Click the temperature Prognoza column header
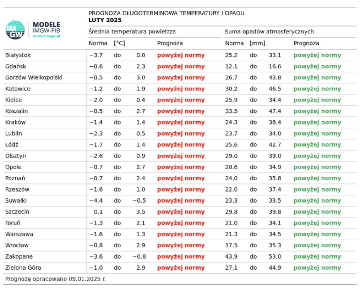This screenshot has height=292, width=360. pyautogui.click(x=170, y=43)
